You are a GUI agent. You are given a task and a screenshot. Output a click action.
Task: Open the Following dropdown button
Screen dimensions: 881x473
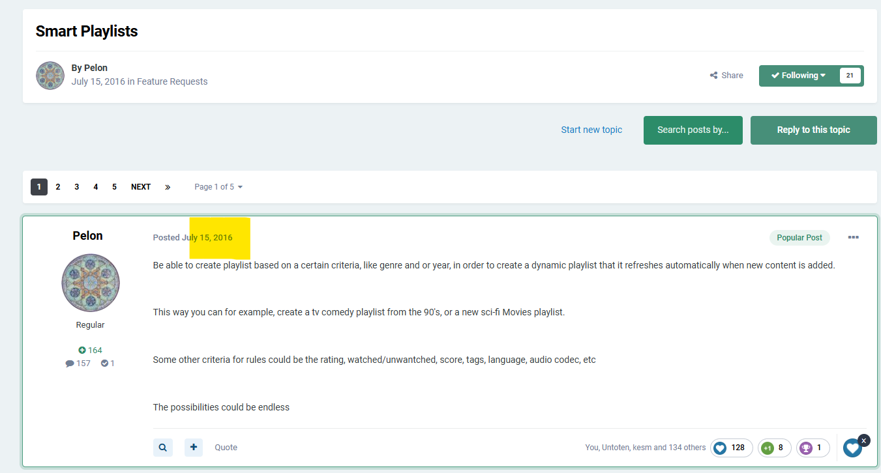click(x=798, y=76)
